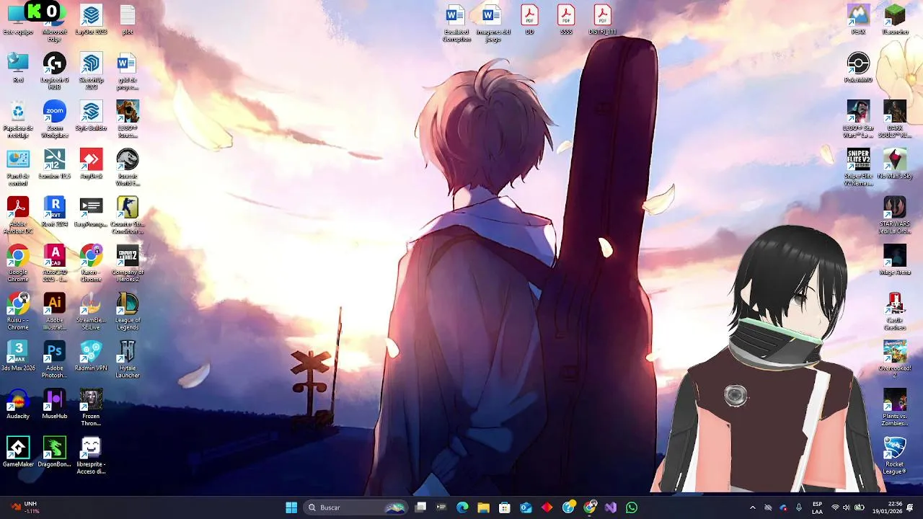Select the PokeMMO desktop icon
Screen dimensions: 923x519
click(858, 68)
